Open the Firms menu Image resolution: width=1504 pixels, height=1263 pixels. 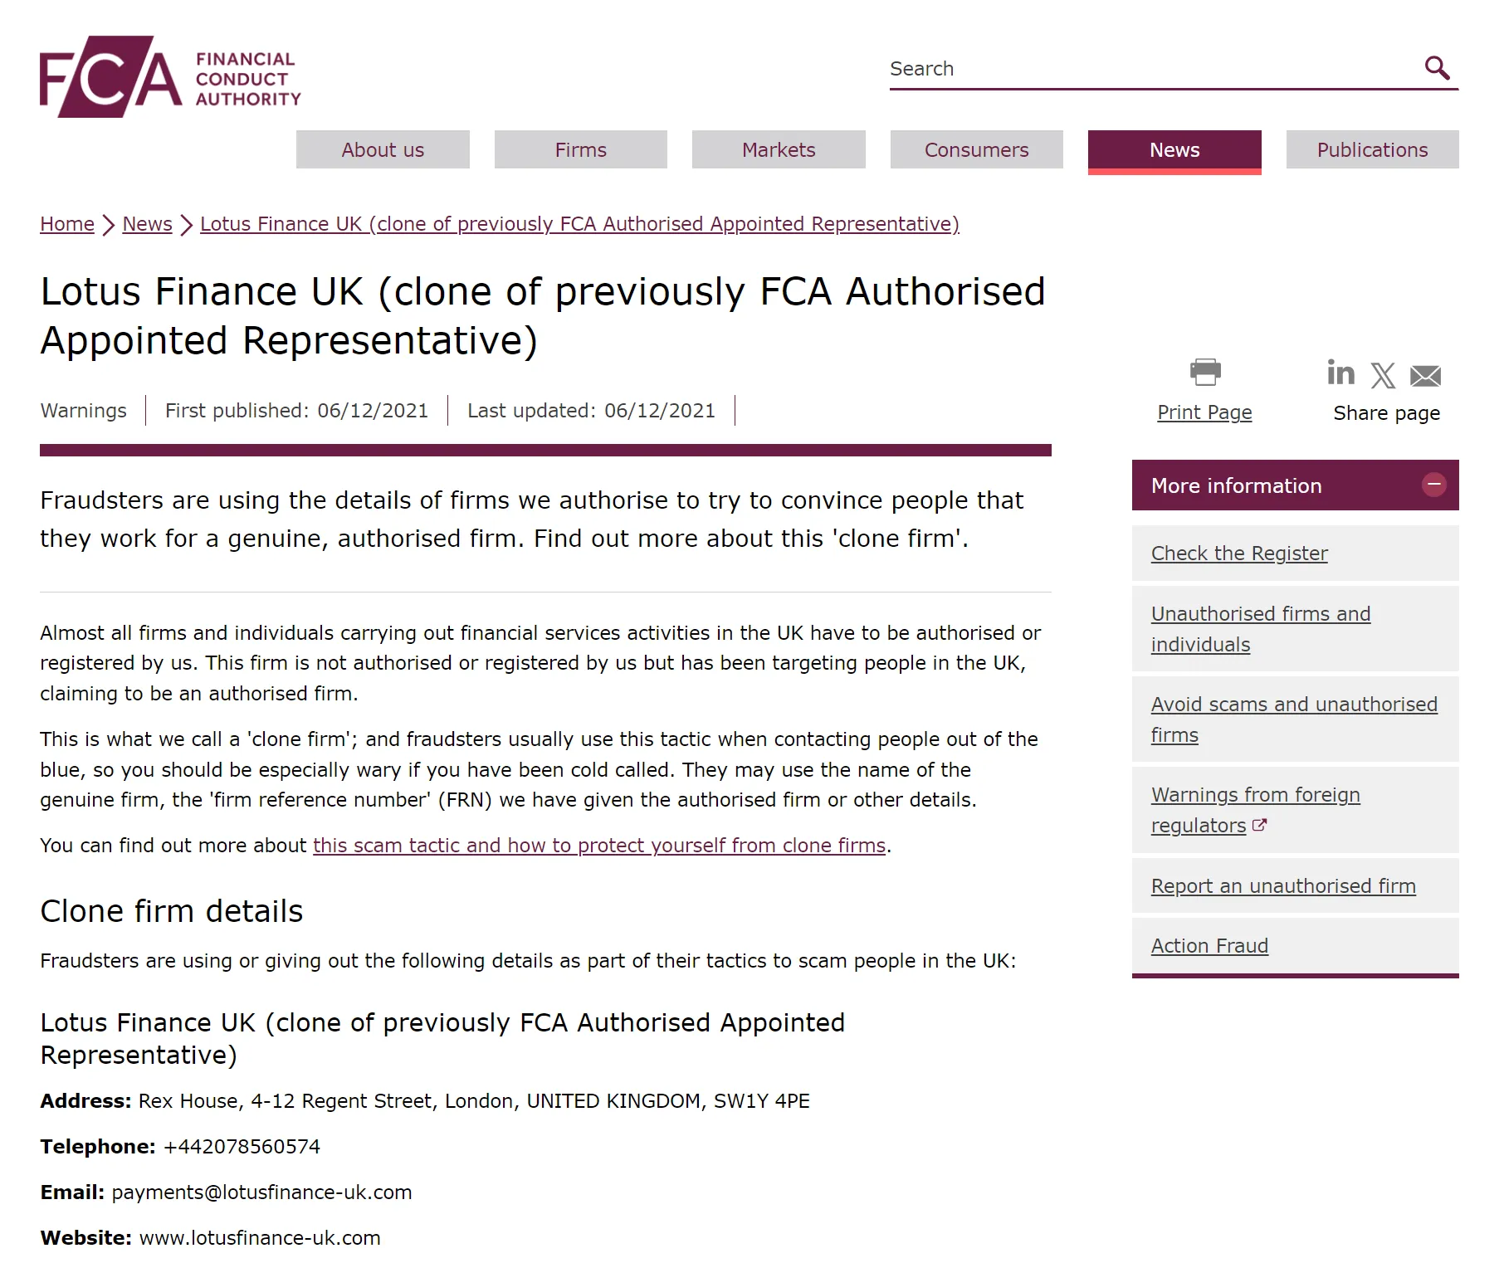coord(581,149)
